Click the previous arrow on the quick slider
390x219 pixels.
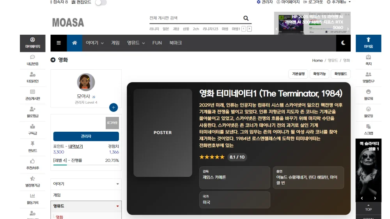tap(362, 198)
